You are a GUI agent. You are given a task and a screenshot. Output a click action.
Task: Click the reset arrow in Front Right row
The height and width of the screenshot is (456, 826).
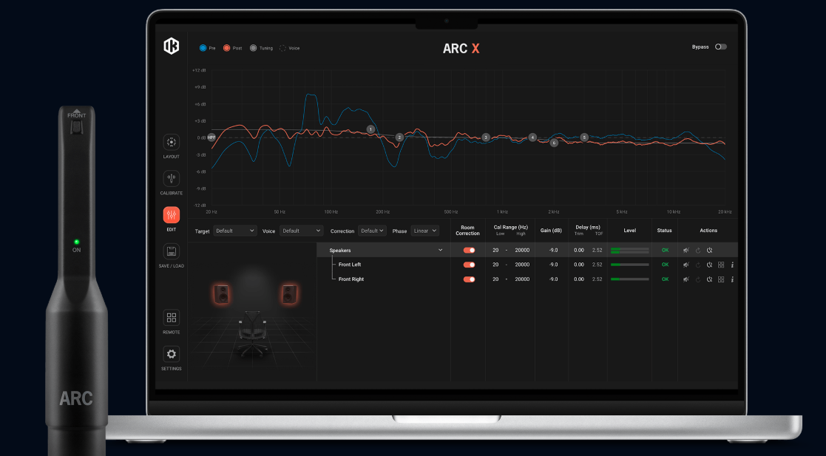pos(698,279)
